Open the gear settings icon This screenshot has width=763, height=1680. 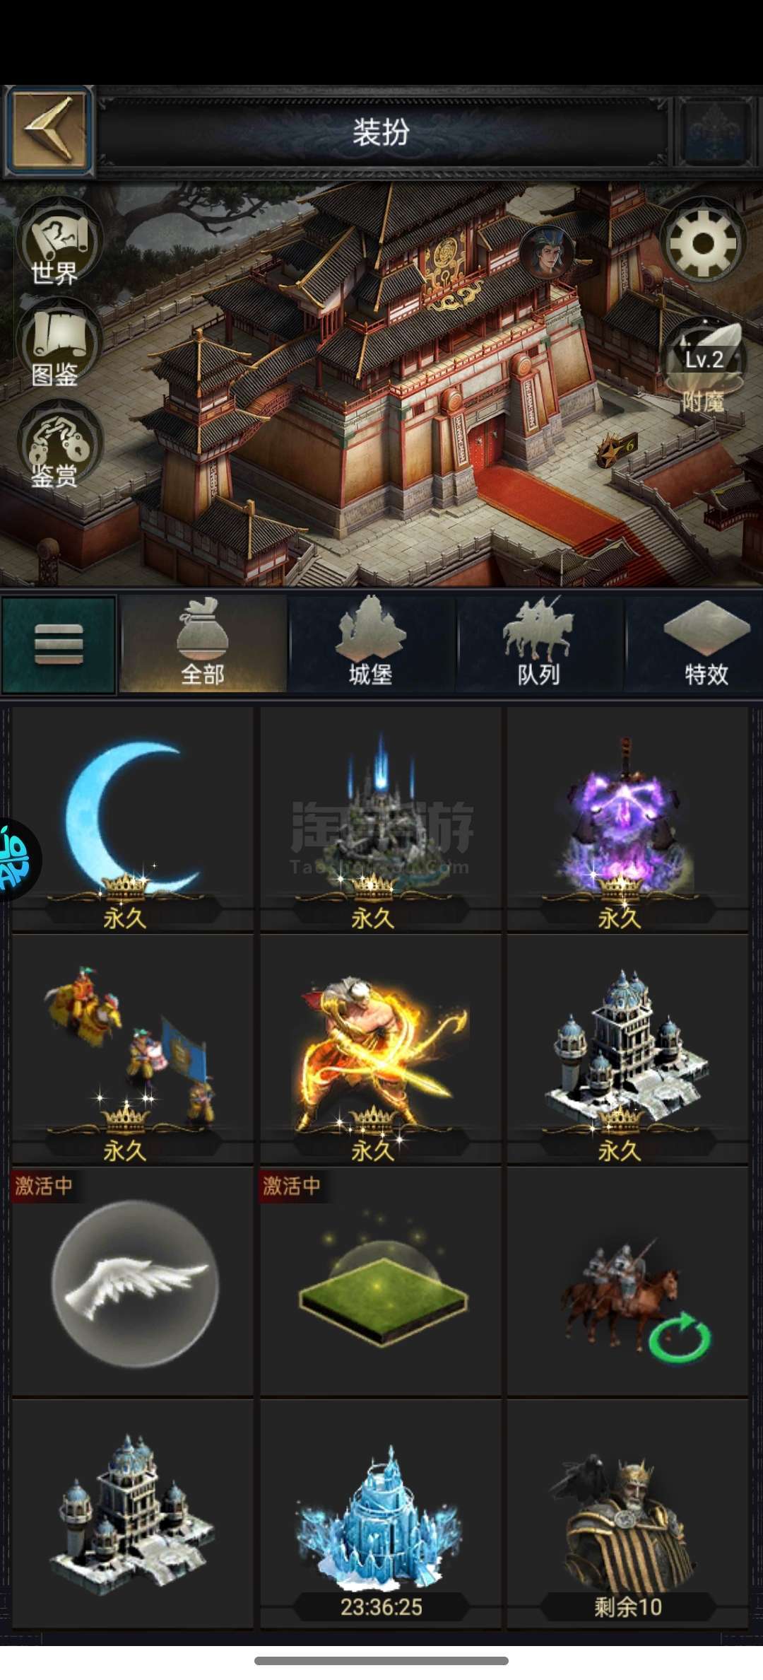point(702,242)
